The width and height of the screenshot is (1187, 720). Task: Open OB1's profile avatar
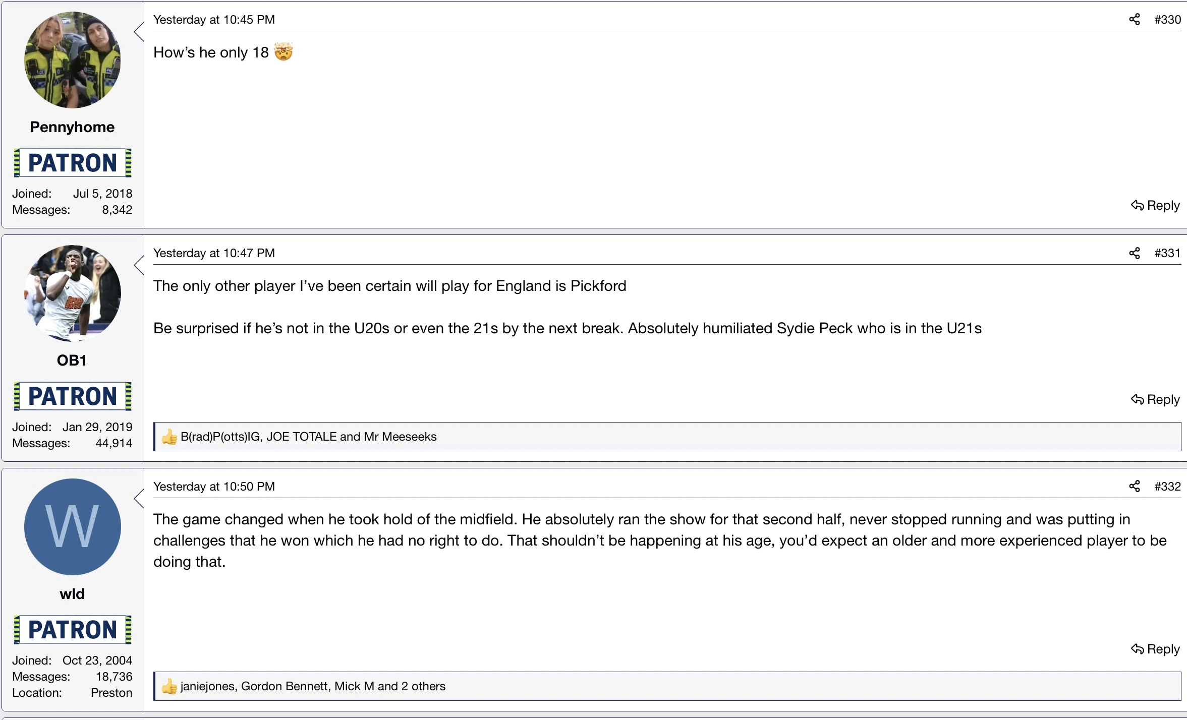[72, 293]
